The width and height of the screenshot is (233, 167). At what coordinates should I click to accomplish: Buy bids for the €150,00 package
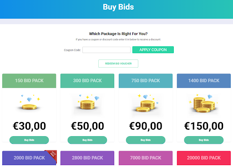204,140
